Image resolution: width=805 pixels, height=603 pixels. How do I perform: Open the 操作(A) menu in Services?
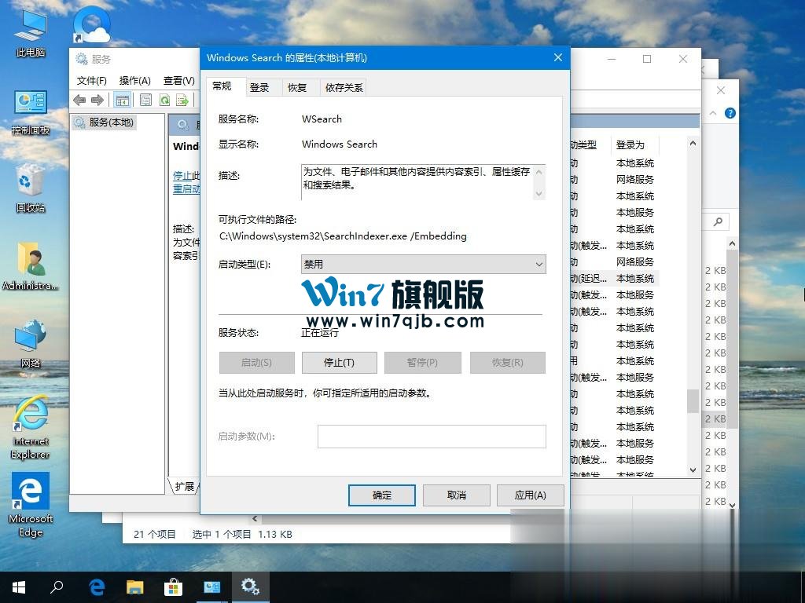tap(134, 81)
